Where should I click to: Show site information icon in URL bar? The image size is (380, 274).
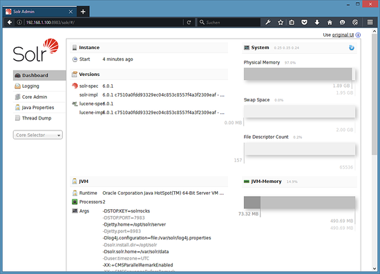point(19,23)
